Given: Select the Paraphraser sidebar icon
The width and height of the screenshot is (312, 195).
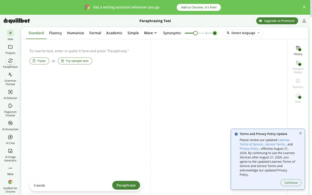Looking at the screenshot, I should (x=10, y=61).
